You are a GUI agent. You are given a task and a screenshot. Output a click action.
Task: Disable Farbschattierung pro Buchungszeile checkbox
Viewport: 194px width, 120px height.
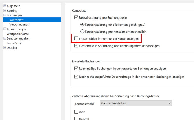click(x=76, y=17)
